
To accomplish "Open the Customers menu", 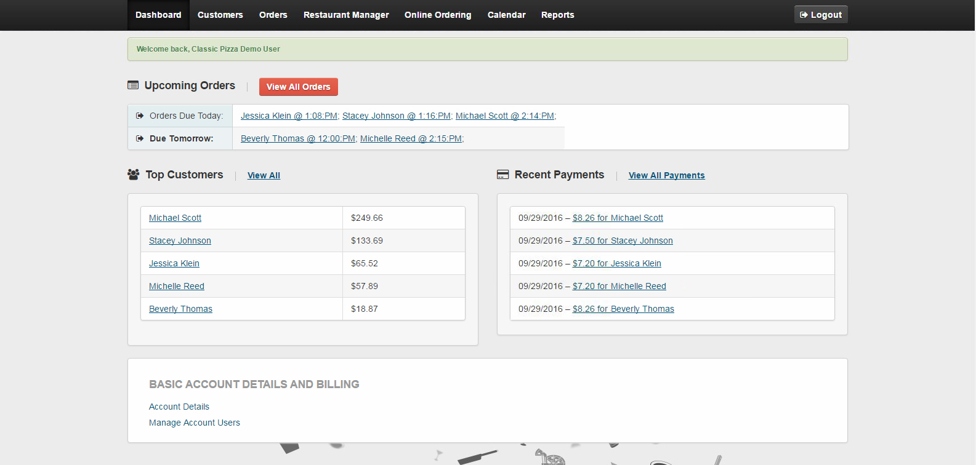I will click(x=220, y=15).
